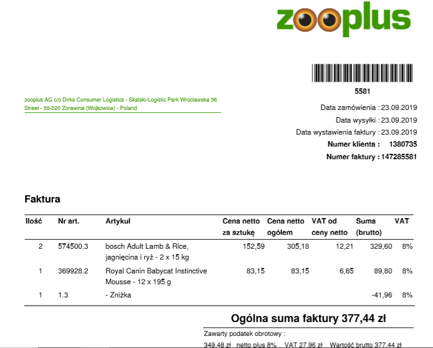Select VAT amount 6,65

(346, 271)
